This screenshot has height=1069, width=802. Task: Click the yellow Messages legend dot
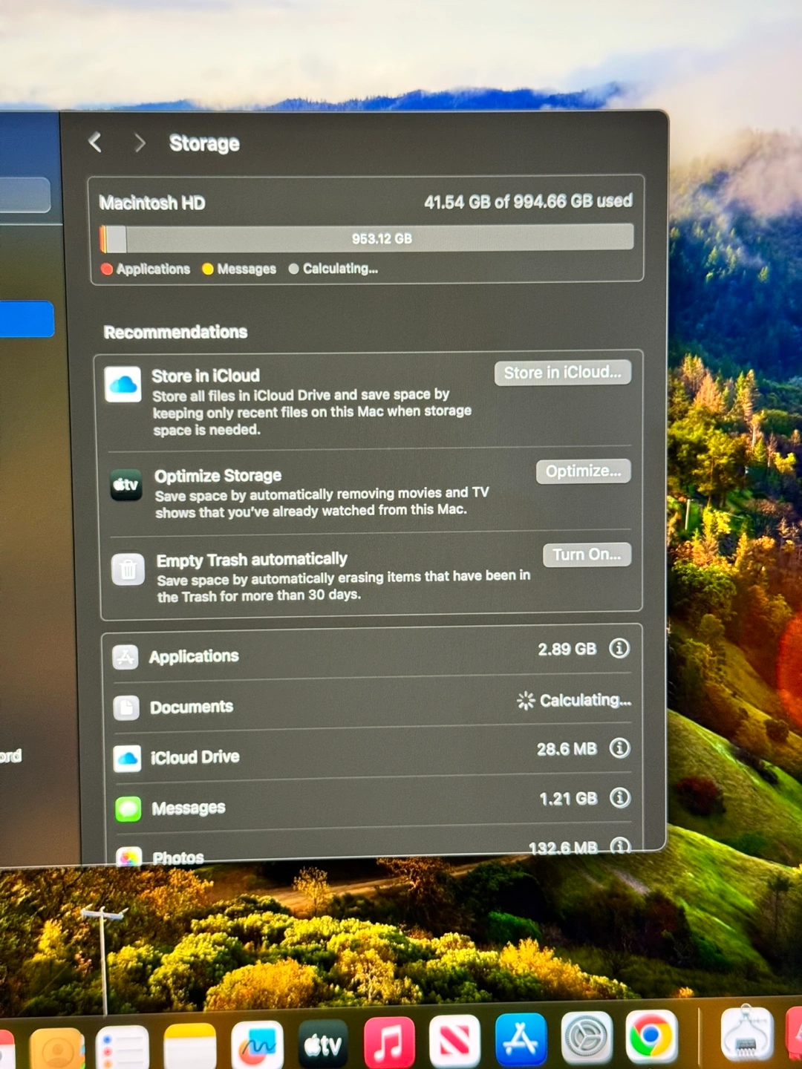coord(208,269)
